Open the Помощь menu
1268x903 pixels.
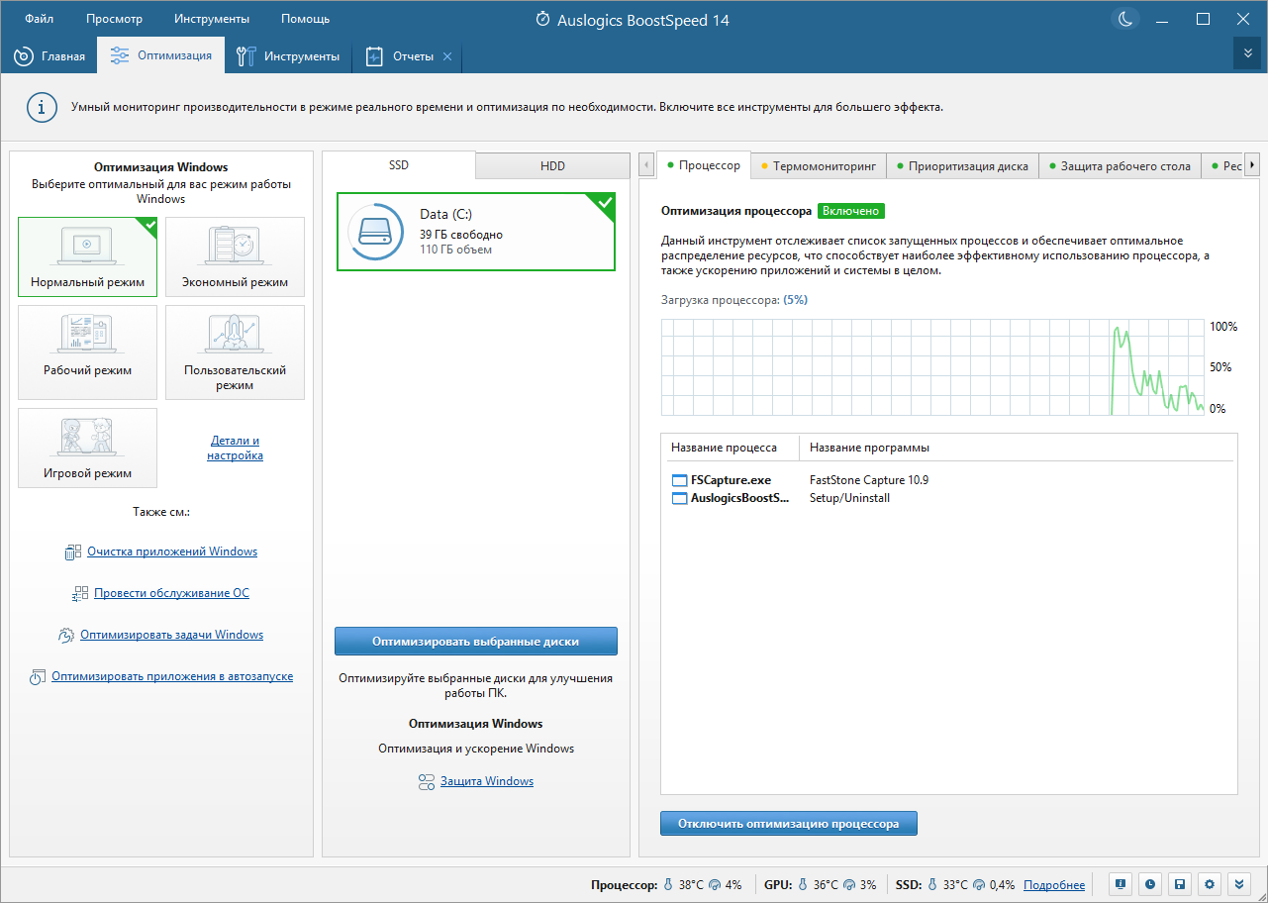[305, 19]
